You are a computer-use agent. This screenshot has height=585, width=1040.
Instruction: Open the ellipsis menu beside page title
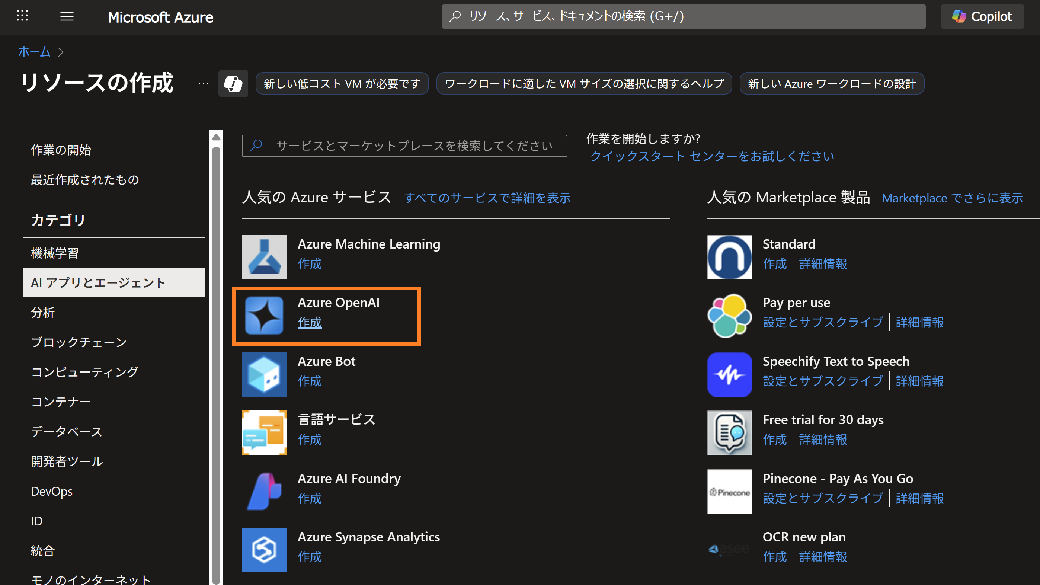click(204, 84)
